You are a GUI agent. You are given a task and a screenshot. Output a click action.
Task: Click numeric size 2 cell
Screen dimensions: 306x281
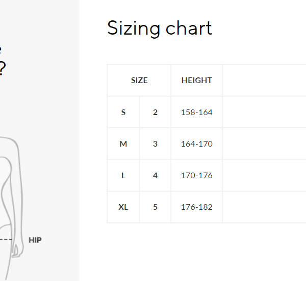click(x=155, y=112)
